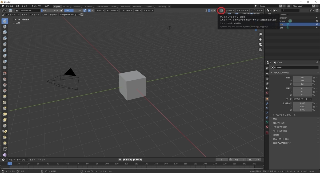Open the マスク menu in viewport header
320x173 pixels.
(x=44, y=15)
